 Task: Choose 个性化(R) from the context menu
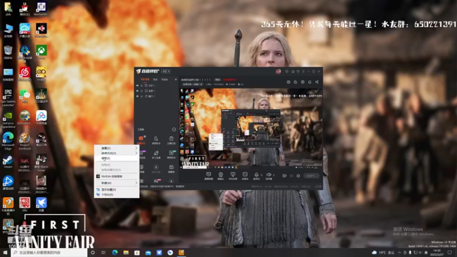(117, 194)
